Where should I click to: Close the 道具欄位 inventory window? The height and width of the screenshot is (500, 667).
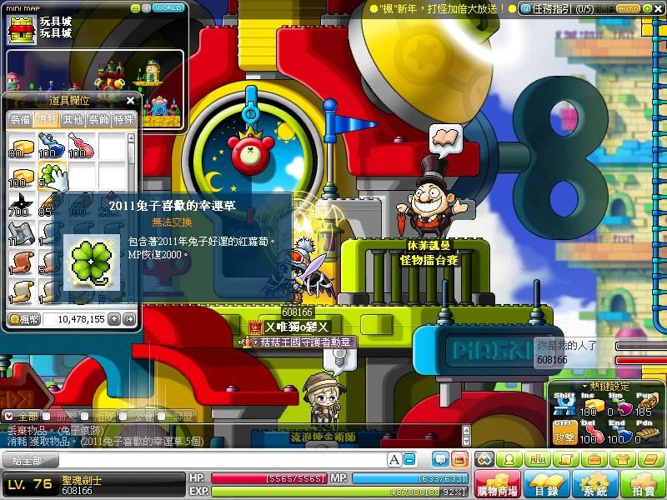coord(131,100)
